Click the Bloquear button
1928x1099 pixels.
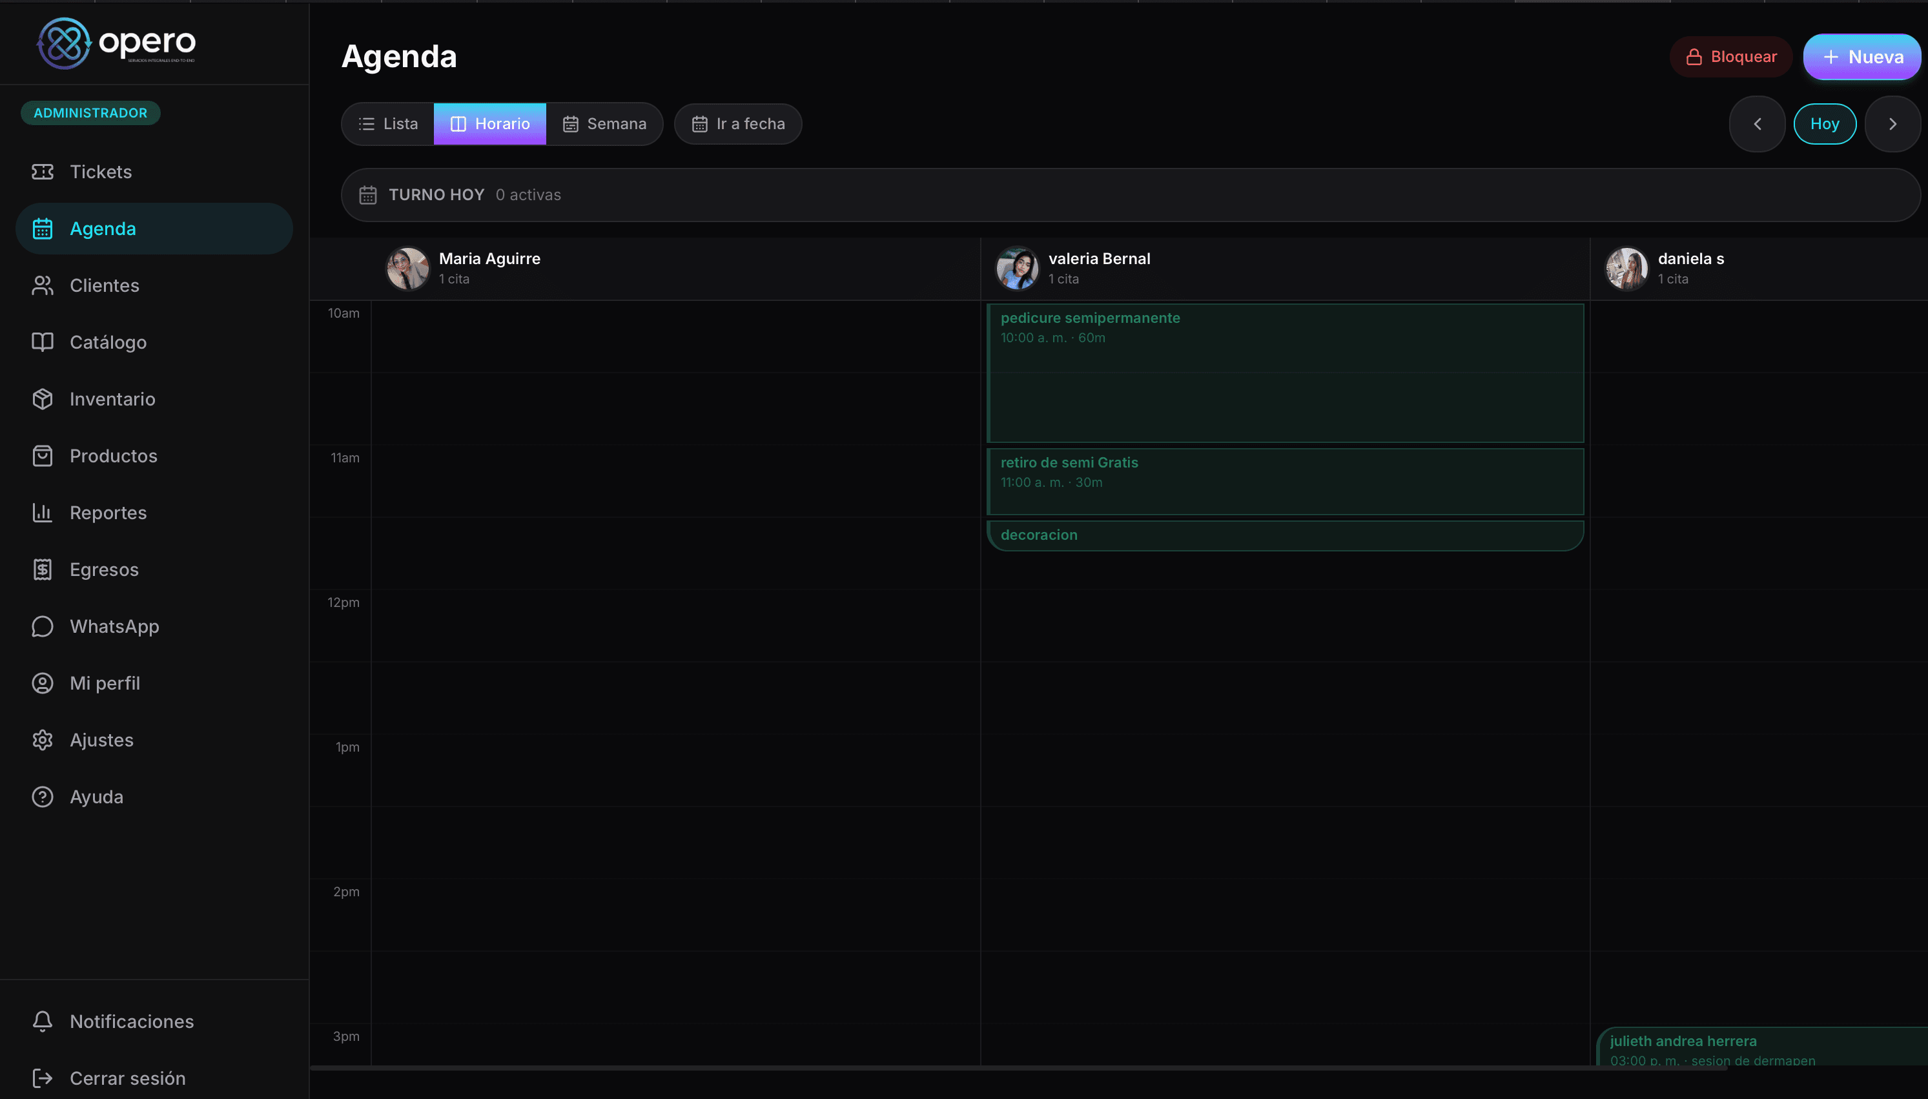coord(1730,57)
